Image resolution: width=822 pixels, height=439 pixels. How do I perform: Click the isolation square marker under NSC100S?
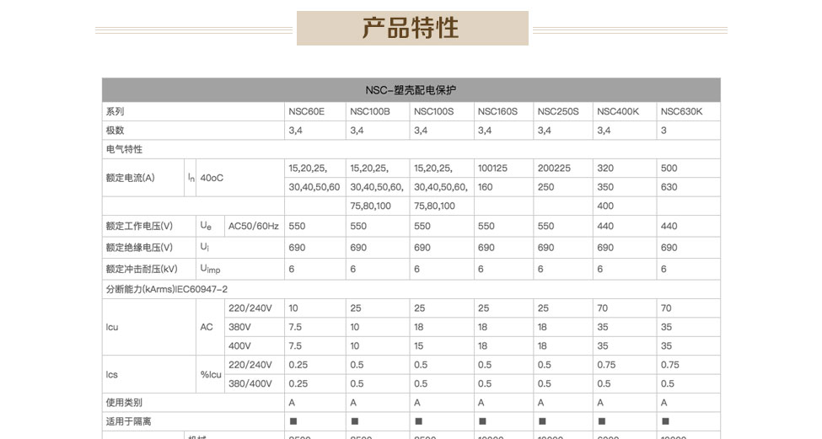(418, 420)
